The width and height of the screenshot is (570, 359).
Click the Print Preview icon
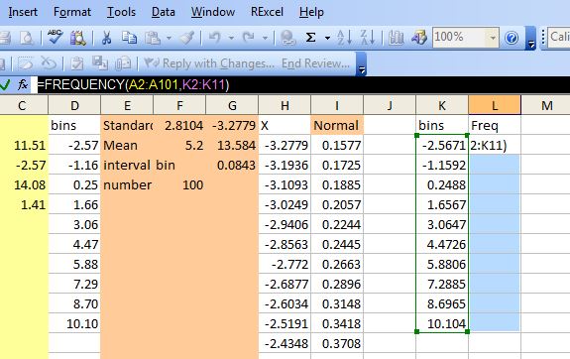coord(26,38)
